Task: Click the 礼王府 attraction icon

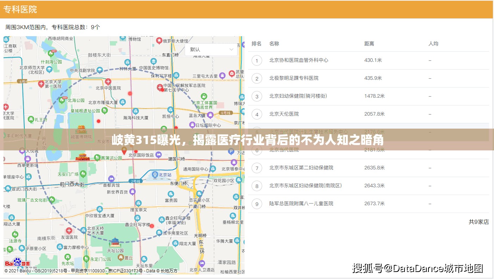Action: (31, 119)
